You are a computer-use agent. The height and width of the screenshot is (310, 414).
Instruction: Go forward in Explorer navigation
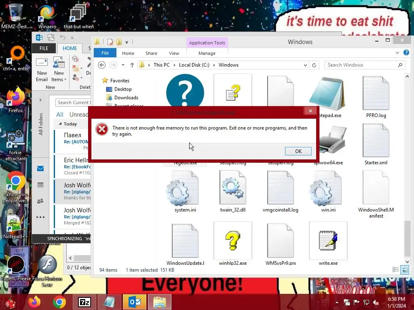click(x=113, y=65)
